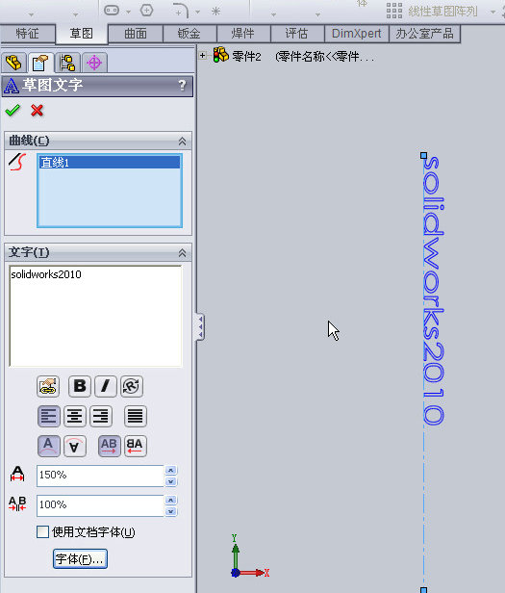Center align the sketch text
The width and height of the screenshot is (505, 593).
click(x=75, y=417)
